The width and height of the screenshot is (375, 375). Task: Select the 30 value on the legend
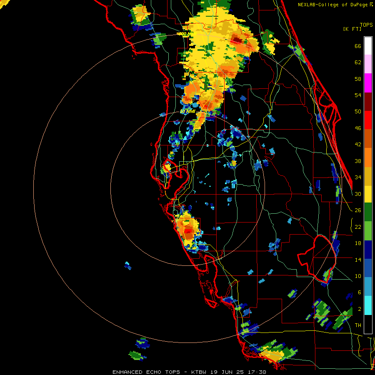pyautogui.click(x=358, y=194)
